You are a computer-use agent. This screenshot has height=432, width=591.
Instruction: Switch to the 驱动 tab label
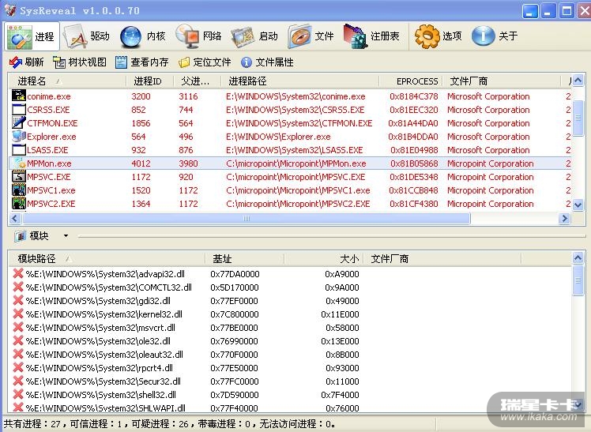[100, 36]
